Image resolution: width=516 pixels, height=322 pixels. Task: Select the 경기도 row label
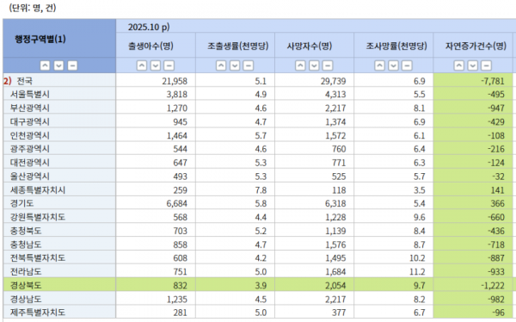pyautogui.click(x=22, y=203)
